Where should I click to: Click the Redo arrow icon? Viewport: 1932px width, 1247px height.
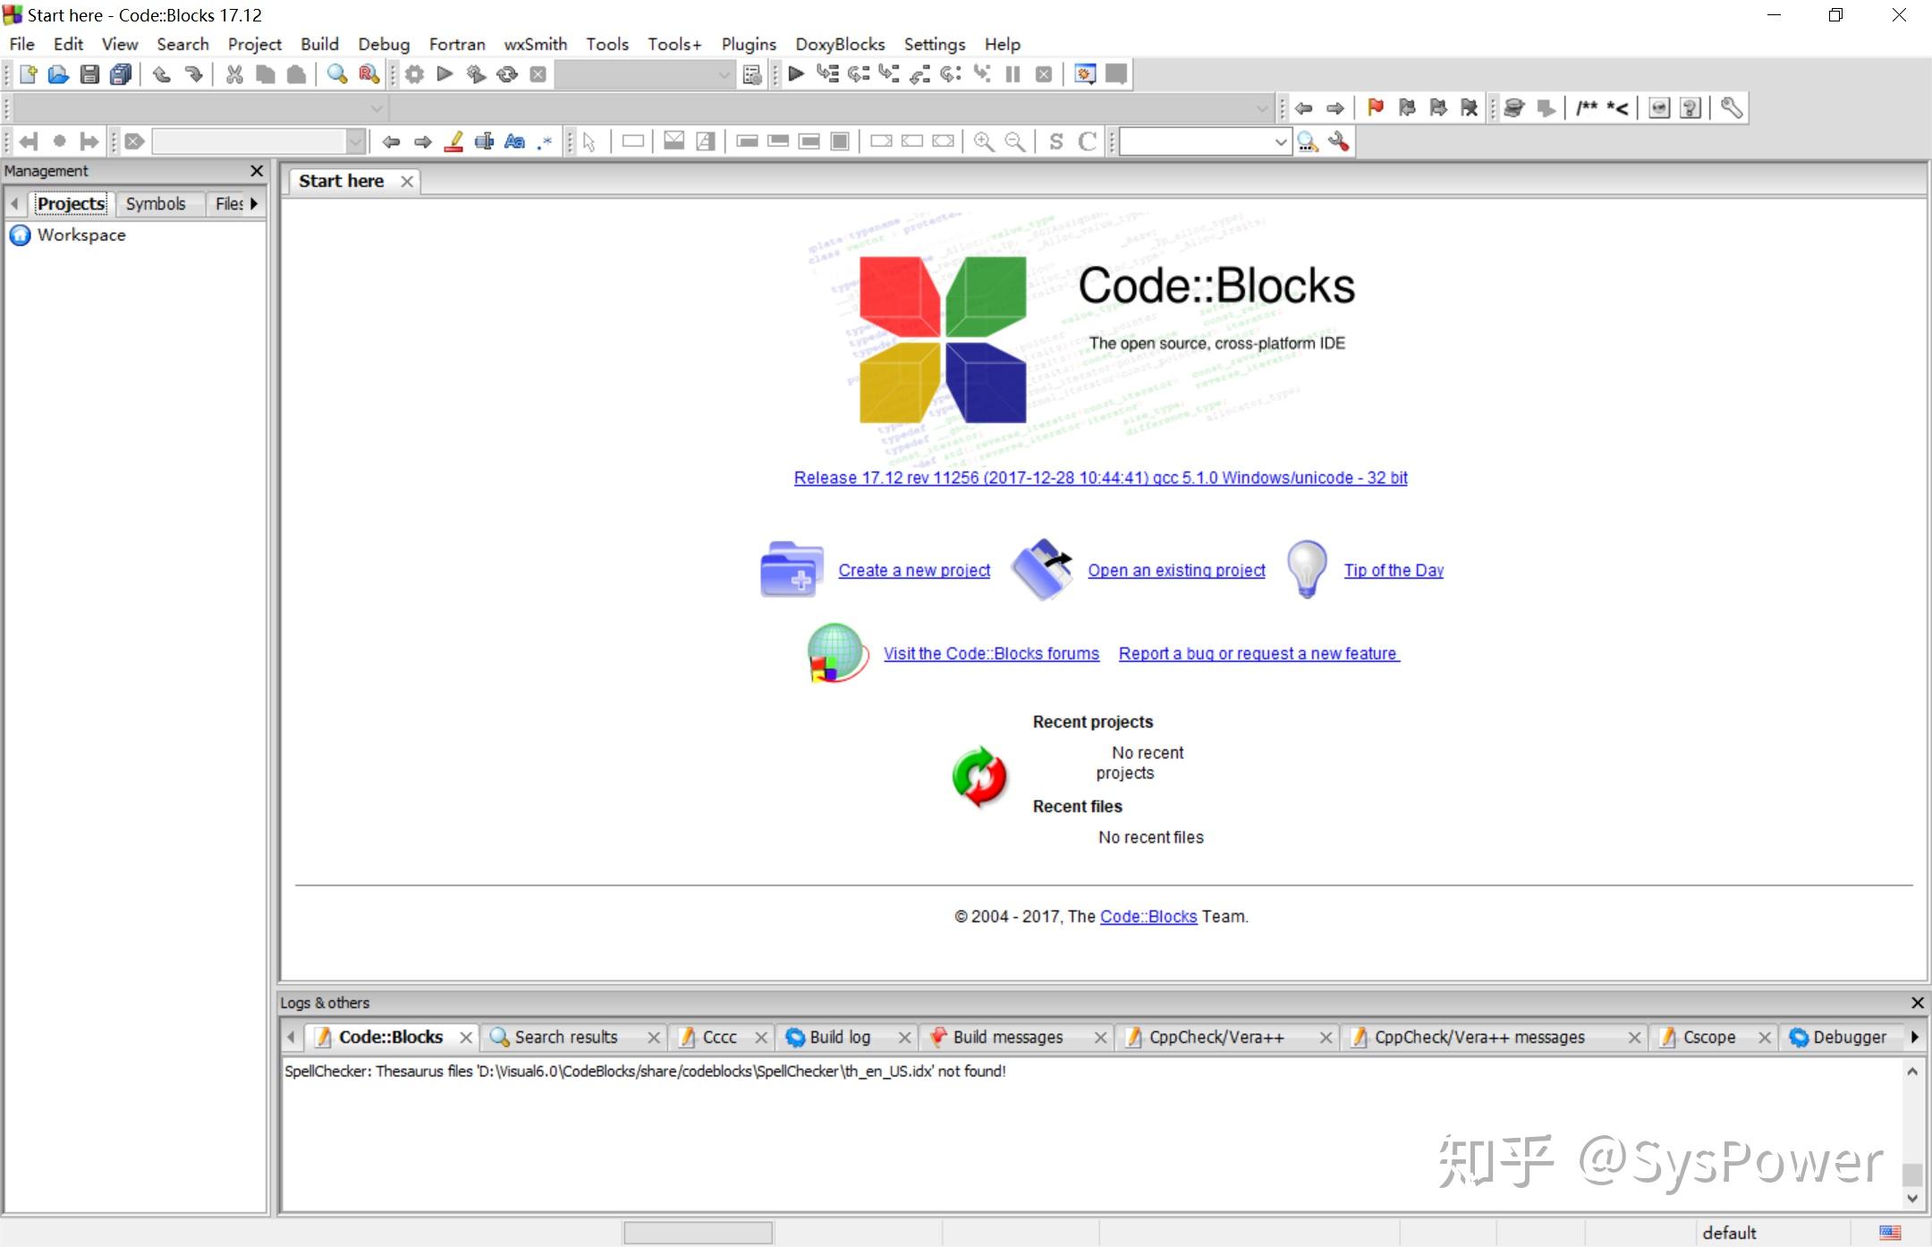tap(193, 74)
